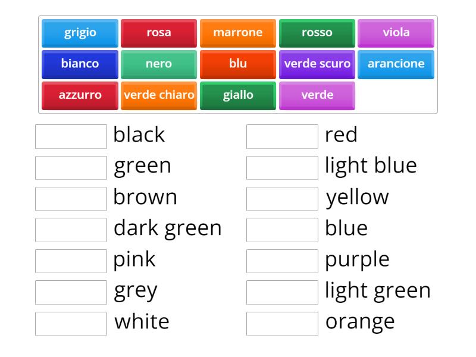Click the answer box beside 'black'
Viewport: 476px width, 357px height.
tap(70, 136)
